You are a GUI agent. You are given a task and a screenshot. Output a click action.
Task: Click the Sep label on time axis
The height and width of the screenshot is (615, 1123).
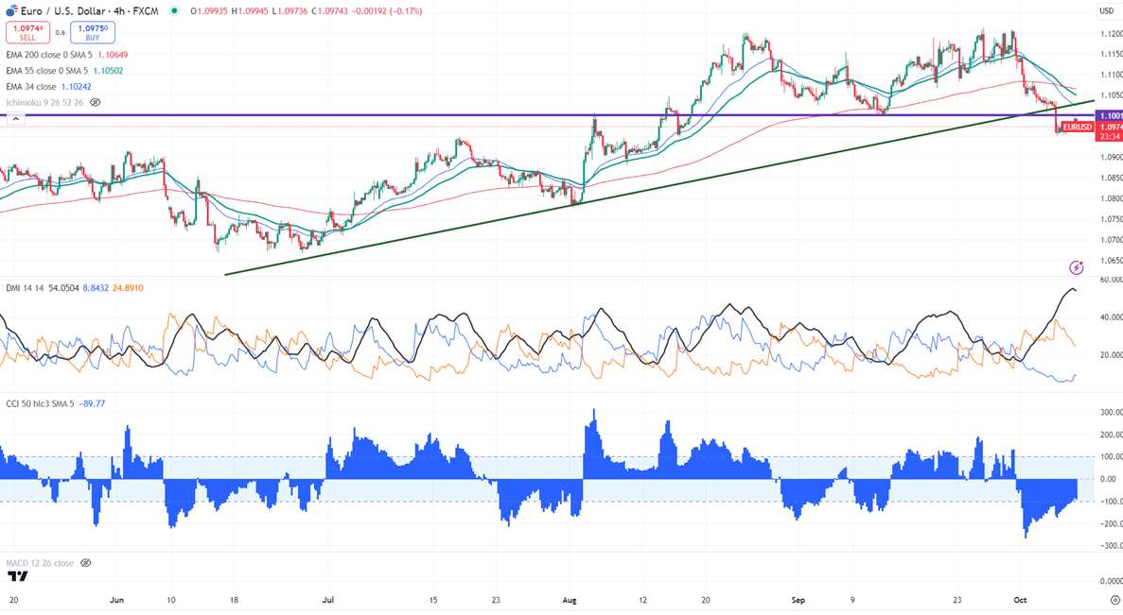[798, 600]
